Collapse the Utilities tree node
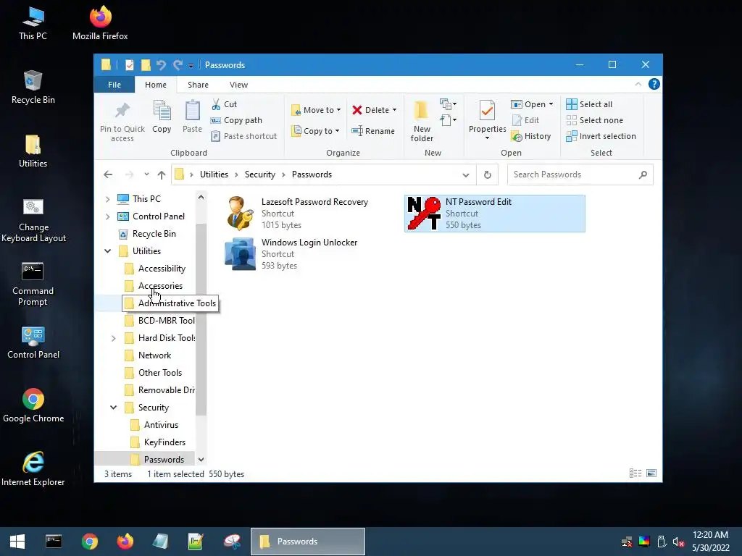742x556 pixels. pos(108,251)
